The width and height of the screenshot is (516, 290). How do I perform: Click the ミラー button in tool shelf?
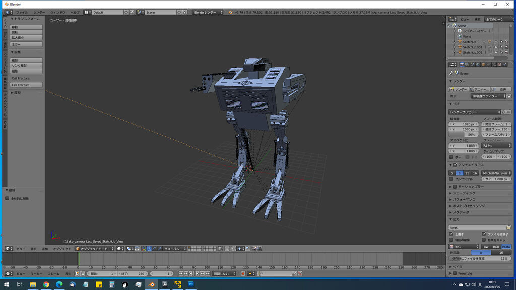click(27, 44)
